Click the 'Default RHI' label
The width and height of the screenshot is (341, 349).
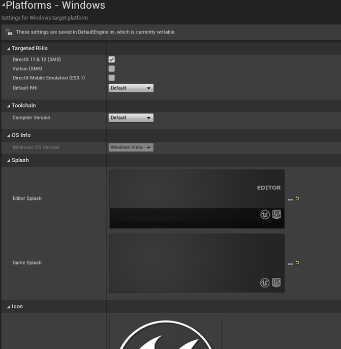pyautogui.click(x=25, y=88)
